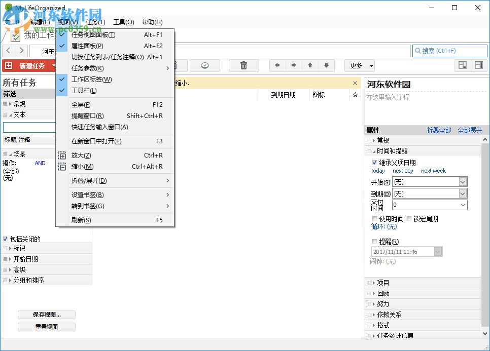Move task up with up arrow icon

(309, 65)
